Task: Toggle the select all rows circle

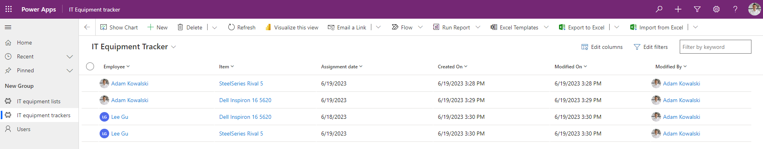Action: (90, 66)
